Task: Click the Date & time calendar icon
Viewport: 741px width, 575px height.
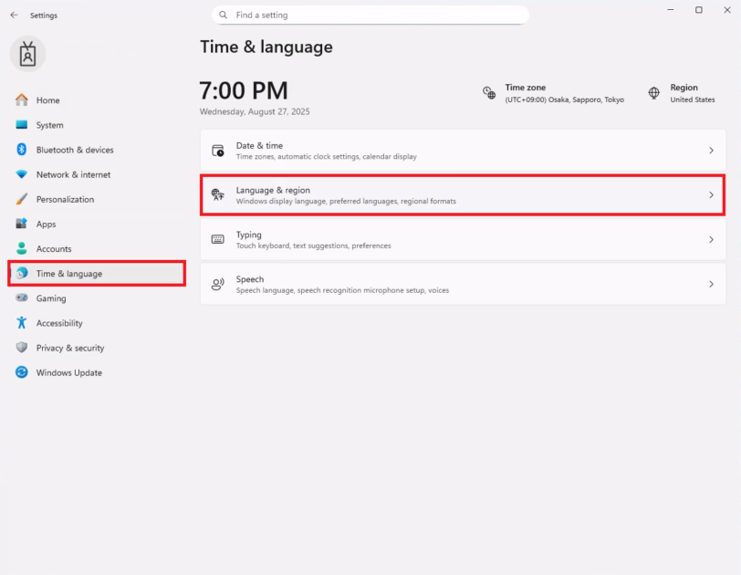Action: tap(218, 151)
